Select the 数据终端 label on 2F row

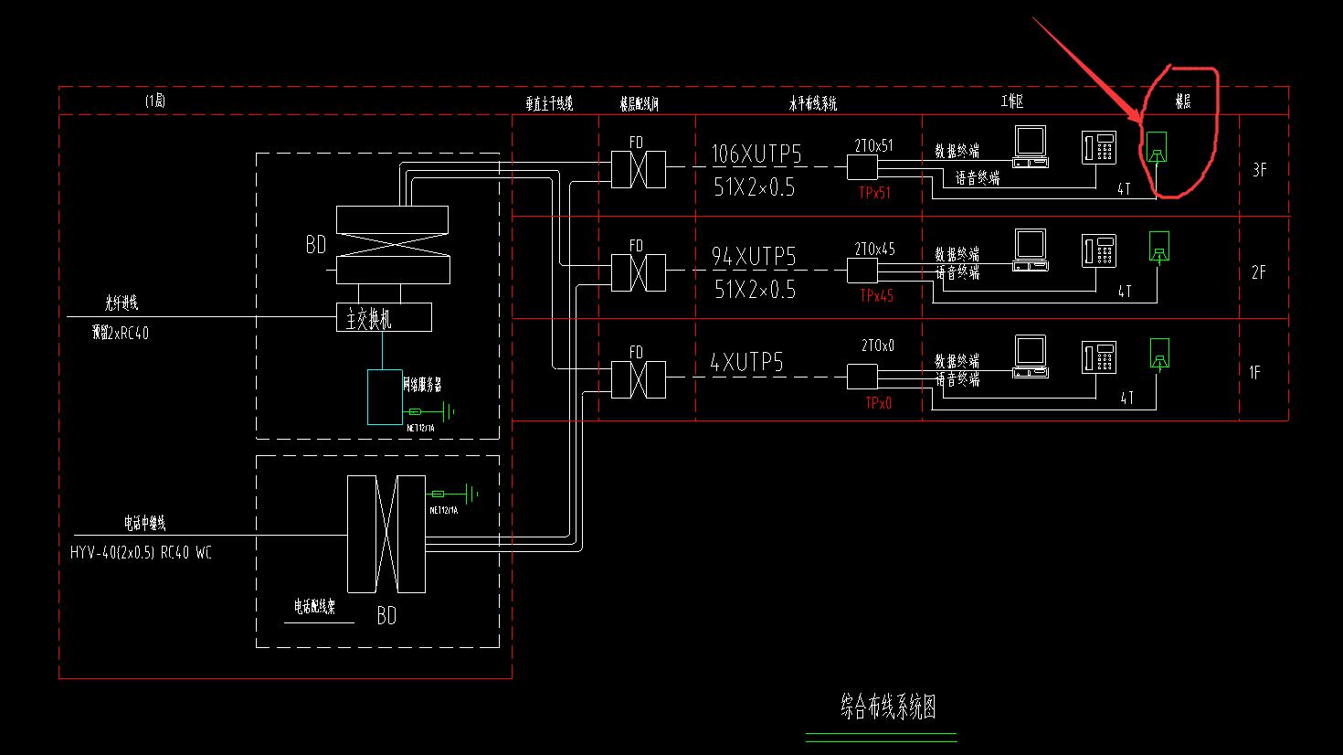coord(957,253)
